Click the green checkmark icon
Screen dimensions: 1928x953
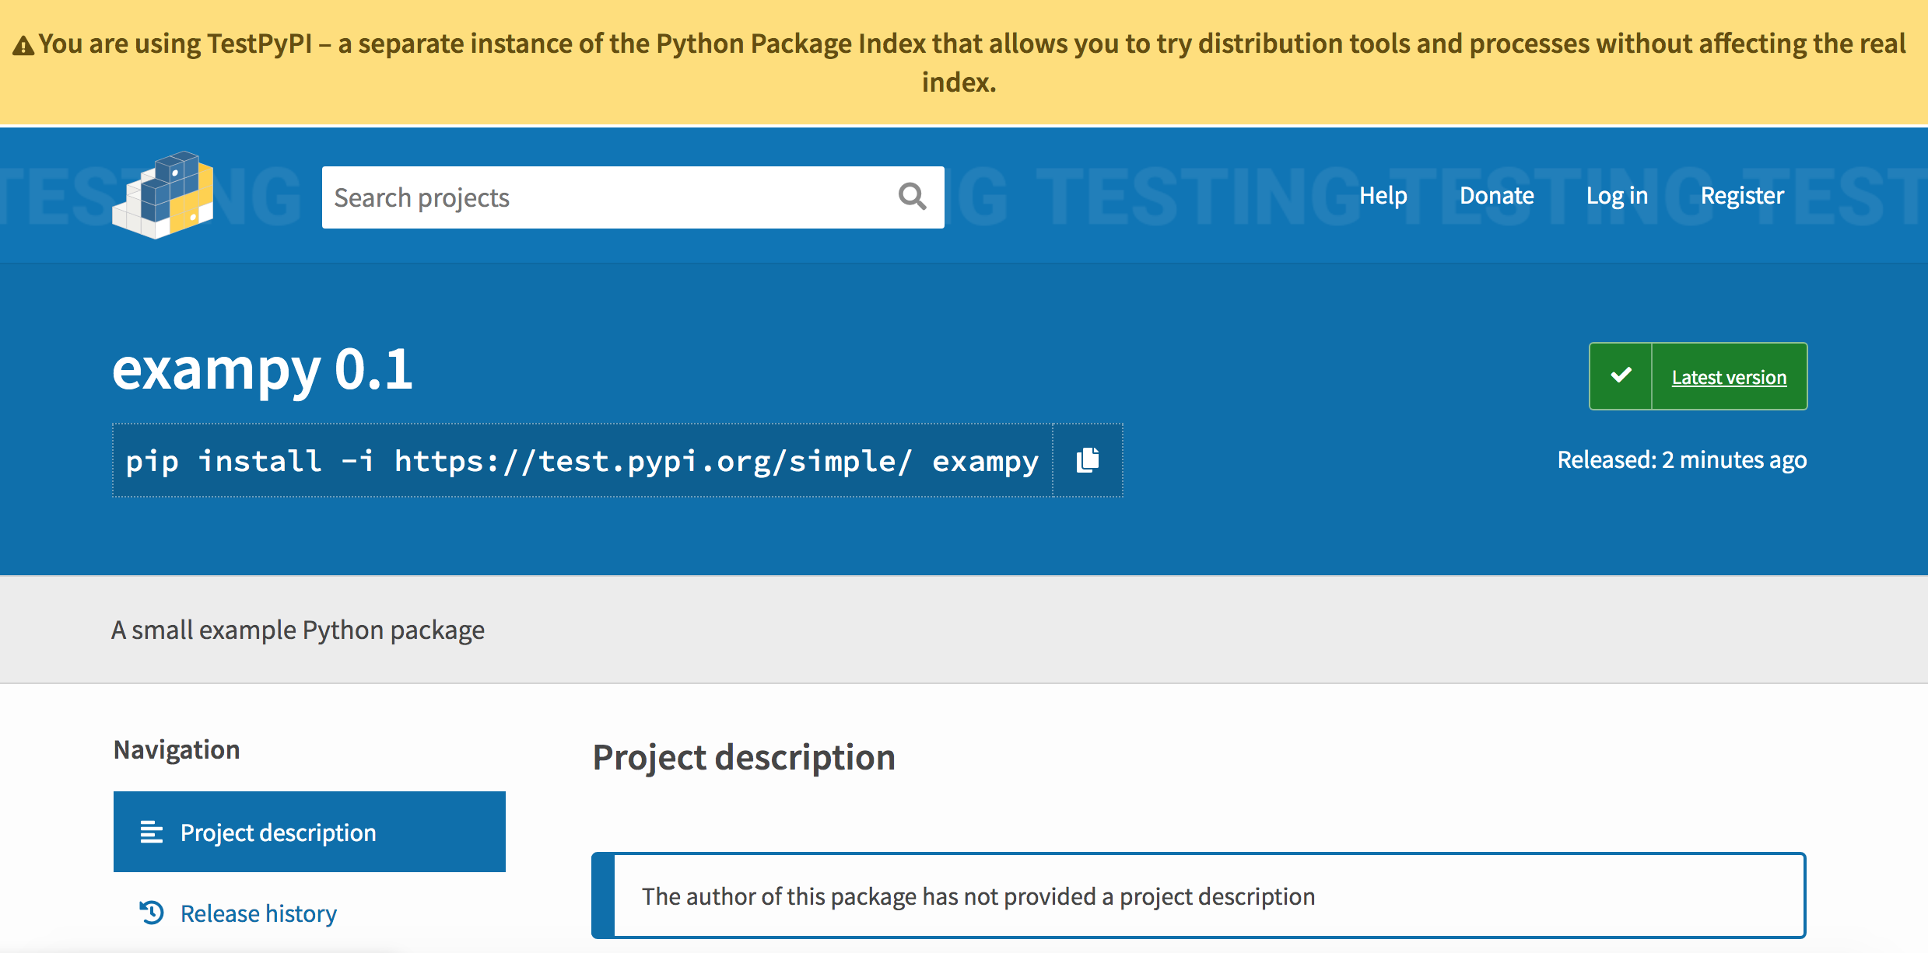(x=1621, y=376)
